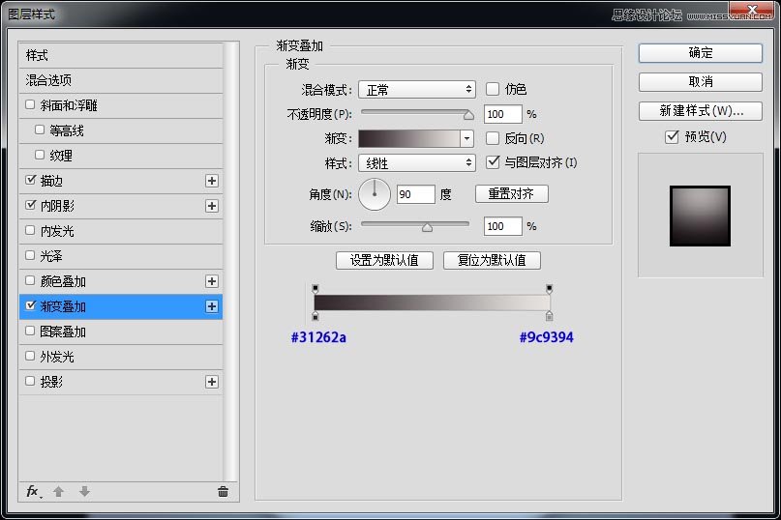This screenshot has height=520, width=781.
Task: Click the style preview thumbnail
Action: (x=700, y=216)
